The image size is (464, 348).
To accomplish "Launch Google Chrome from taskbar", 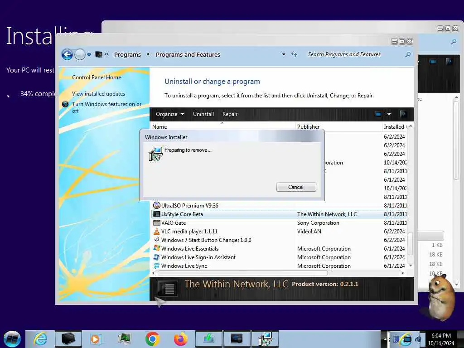I will coord(152,339).
